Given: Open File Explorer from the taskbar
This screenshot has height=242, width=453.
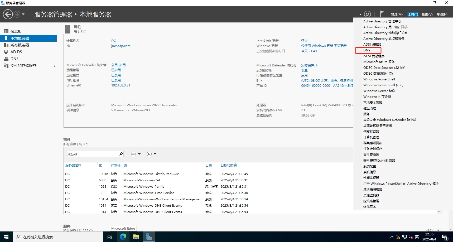Looking at the screenshot, I should [x=136, y=237].
